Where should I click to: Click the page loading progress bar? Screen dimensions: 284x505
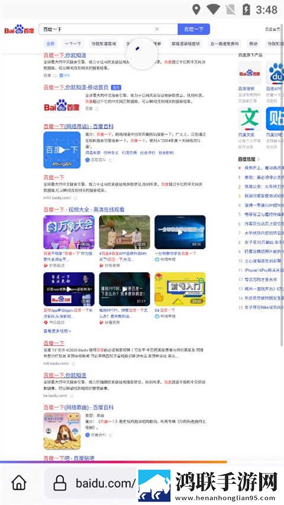pos(114,462)
